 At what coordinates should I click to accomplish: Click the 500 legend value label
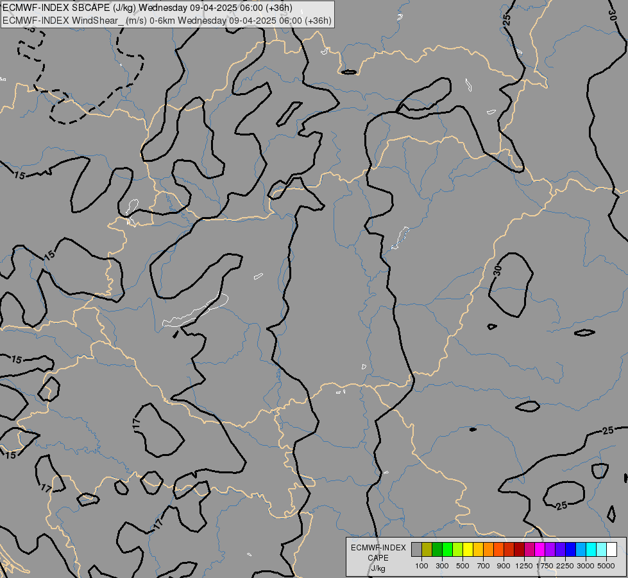click(x=463, y=566)
